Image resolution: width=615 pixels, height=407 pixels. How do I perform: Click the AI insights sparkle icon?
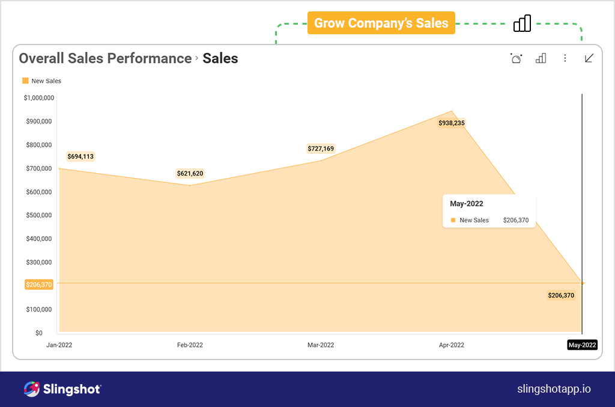coord(516,58)
